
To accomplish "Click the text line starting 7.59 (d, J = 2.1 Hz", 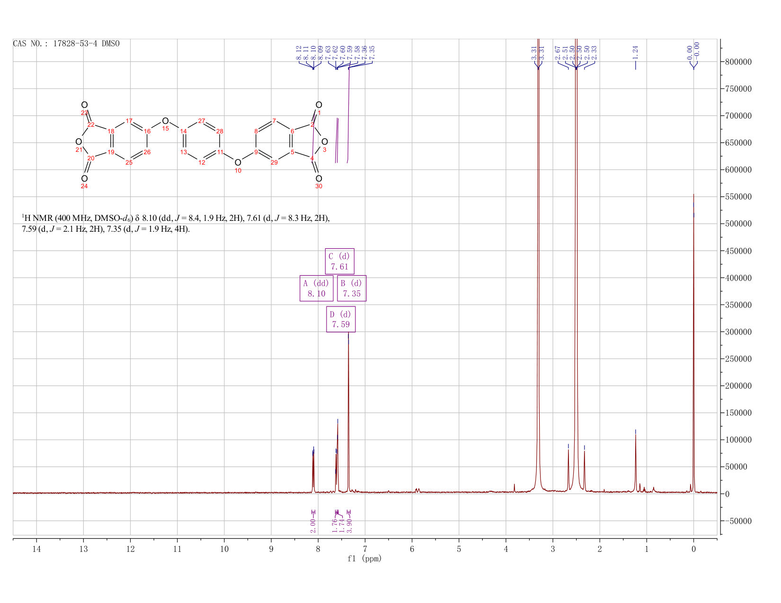I will click(x=106, y=229).
